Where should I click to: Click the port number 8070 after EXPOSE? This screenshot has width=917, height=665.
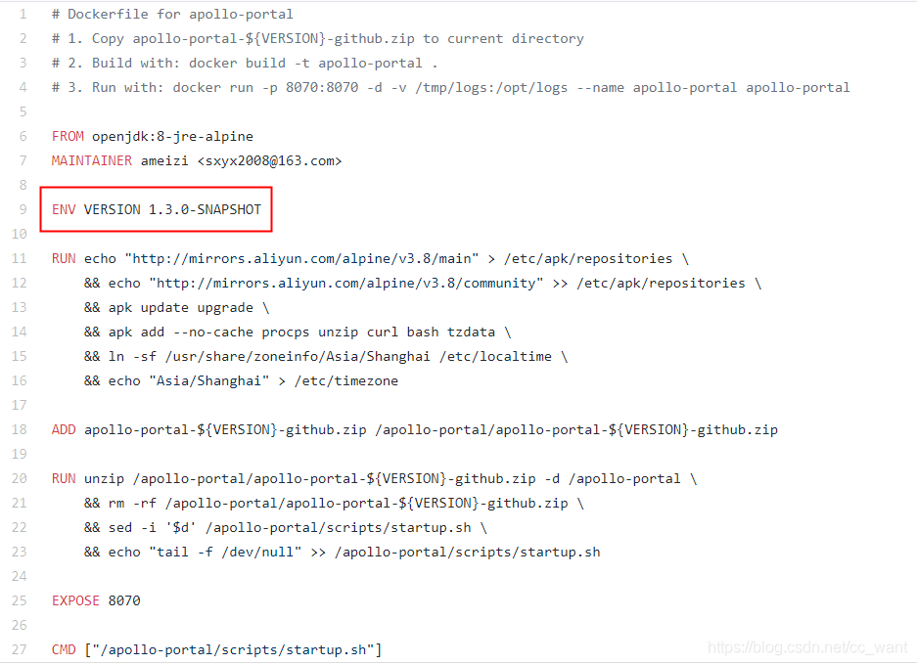(124, 600)
